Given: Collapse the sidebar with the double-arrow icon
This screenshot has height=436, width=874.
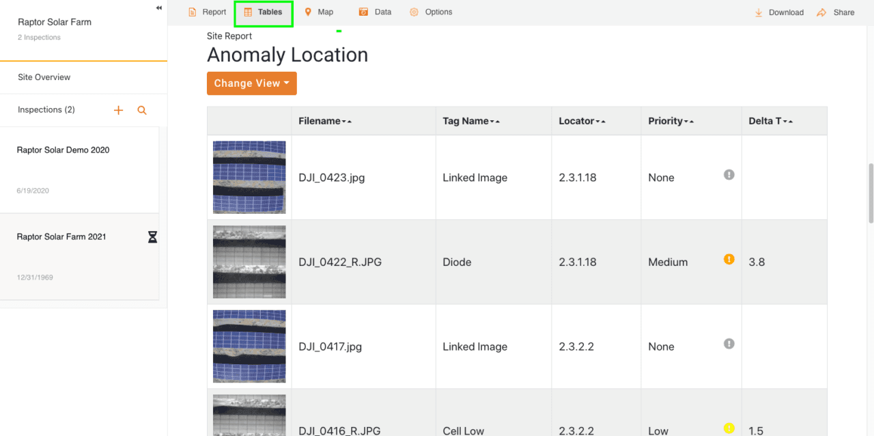Looking at the screenshot, I should pos(159,8).
